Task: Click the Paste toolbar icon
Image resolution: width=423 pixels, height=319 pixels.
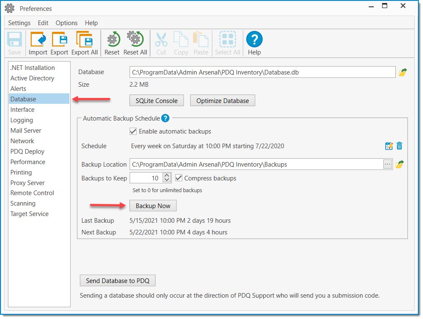Action: [201, 43]
